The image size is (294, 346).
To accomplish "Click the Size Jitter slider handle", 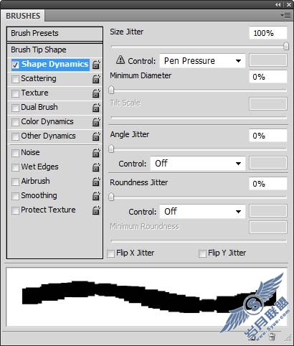I will [286, 46].
